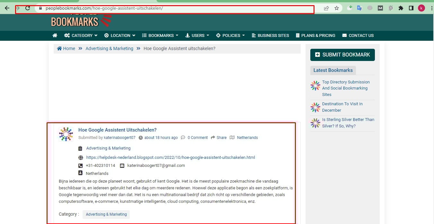Open the browser side panel icon
434x224 pixels.
coord(411,8)
